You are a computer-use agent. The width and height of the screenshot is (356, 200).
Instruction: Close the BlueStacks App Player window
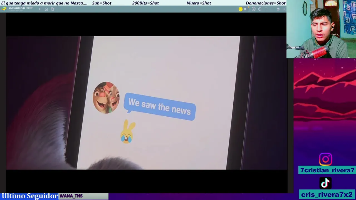pos(284,9)
